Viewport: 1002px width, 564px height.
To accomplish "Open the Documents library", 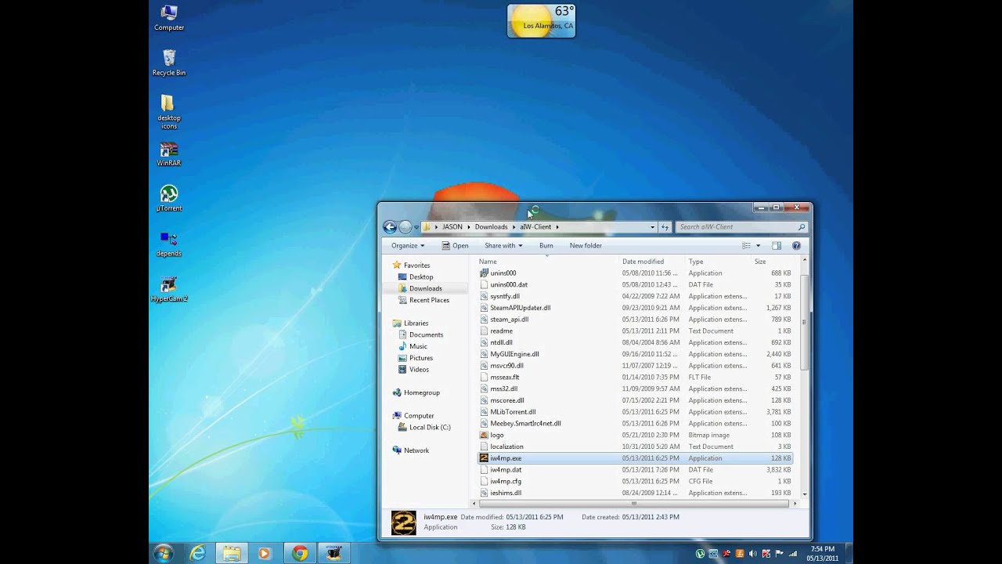I will pyautogui.click(x=426, y=334).
